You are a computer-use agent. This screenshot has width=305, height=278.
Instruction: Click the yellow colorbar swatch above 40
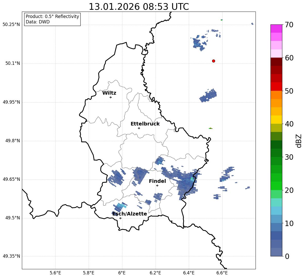(x=276, y=120)
